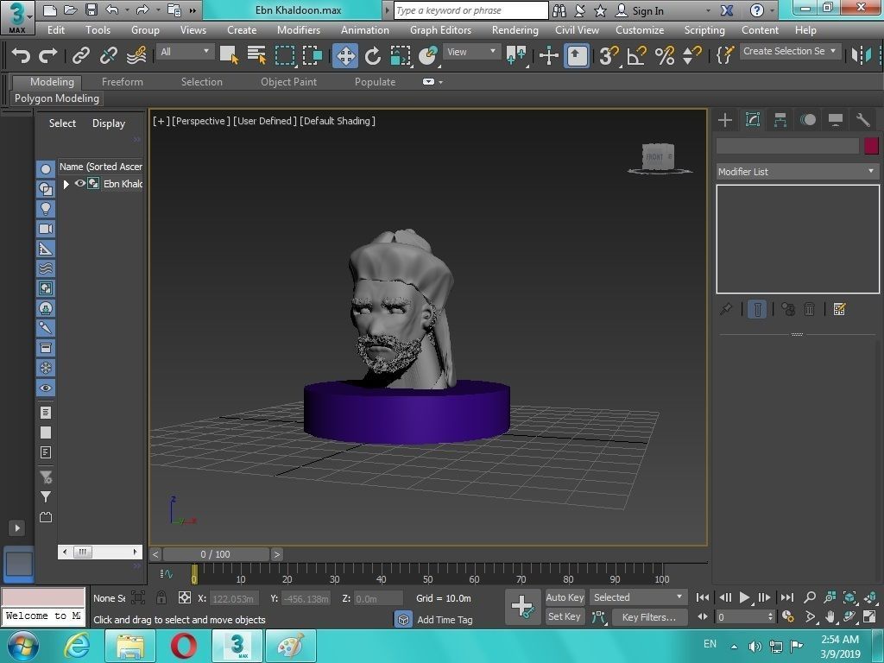The width and height of the screenshot is (884, 663).
Task: Activate the Rotate tool
Action: (x=373, y=56)
